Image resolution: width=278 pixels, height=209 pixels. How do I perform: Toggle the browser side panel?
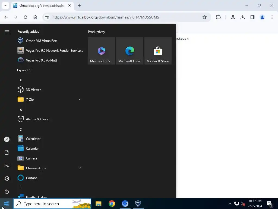pyautogui.click(x=252, y=17)
